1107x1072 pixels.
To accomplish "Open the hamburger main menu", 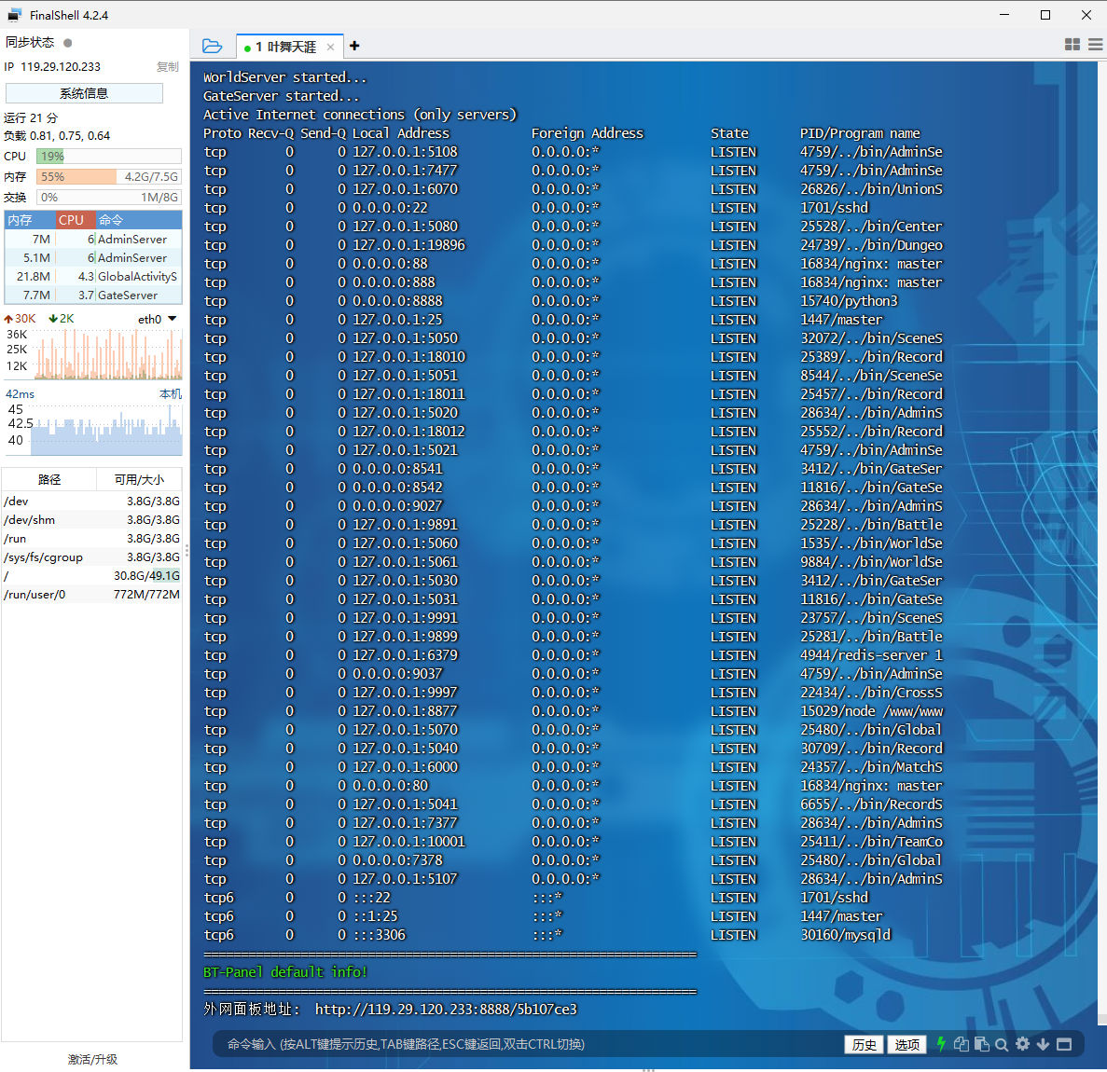I will (x=1095, y=45).
